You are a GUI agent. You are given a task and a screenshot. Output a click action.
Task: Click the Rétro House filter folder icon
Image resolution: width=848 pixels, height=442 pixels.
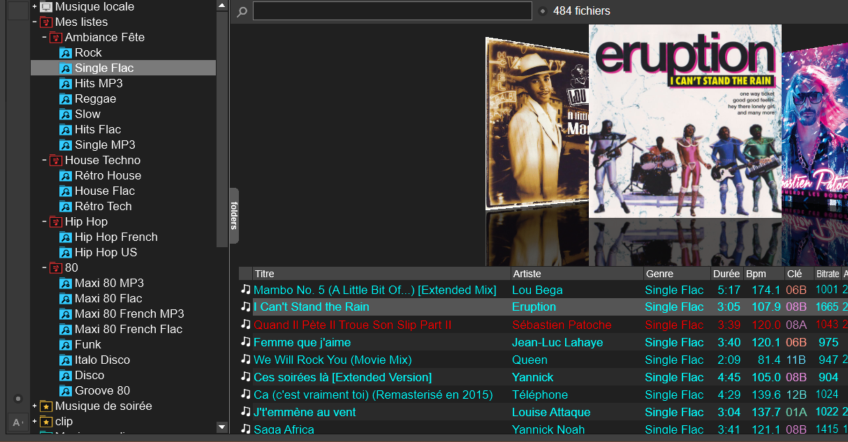[x=66, y=175]
